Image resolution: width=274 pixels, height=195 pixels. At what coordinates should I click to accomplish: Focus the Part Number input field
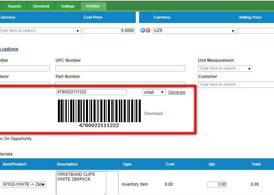tap(120, 84)
